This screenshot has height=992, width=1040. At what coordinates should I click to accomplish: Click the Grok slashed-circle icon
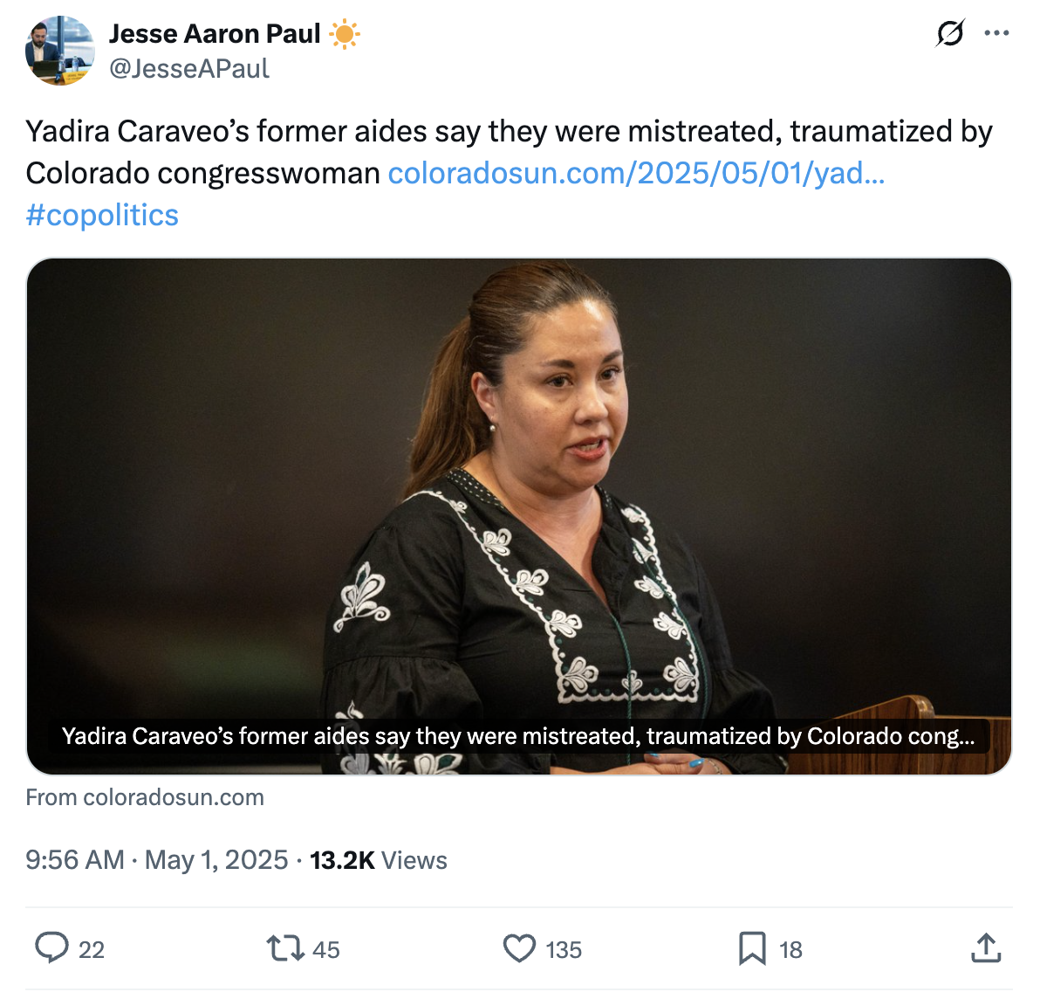click(x=950, y=33)
